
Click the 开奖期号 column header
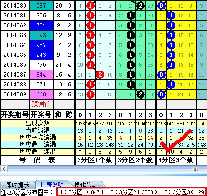(x=15, y=115)
